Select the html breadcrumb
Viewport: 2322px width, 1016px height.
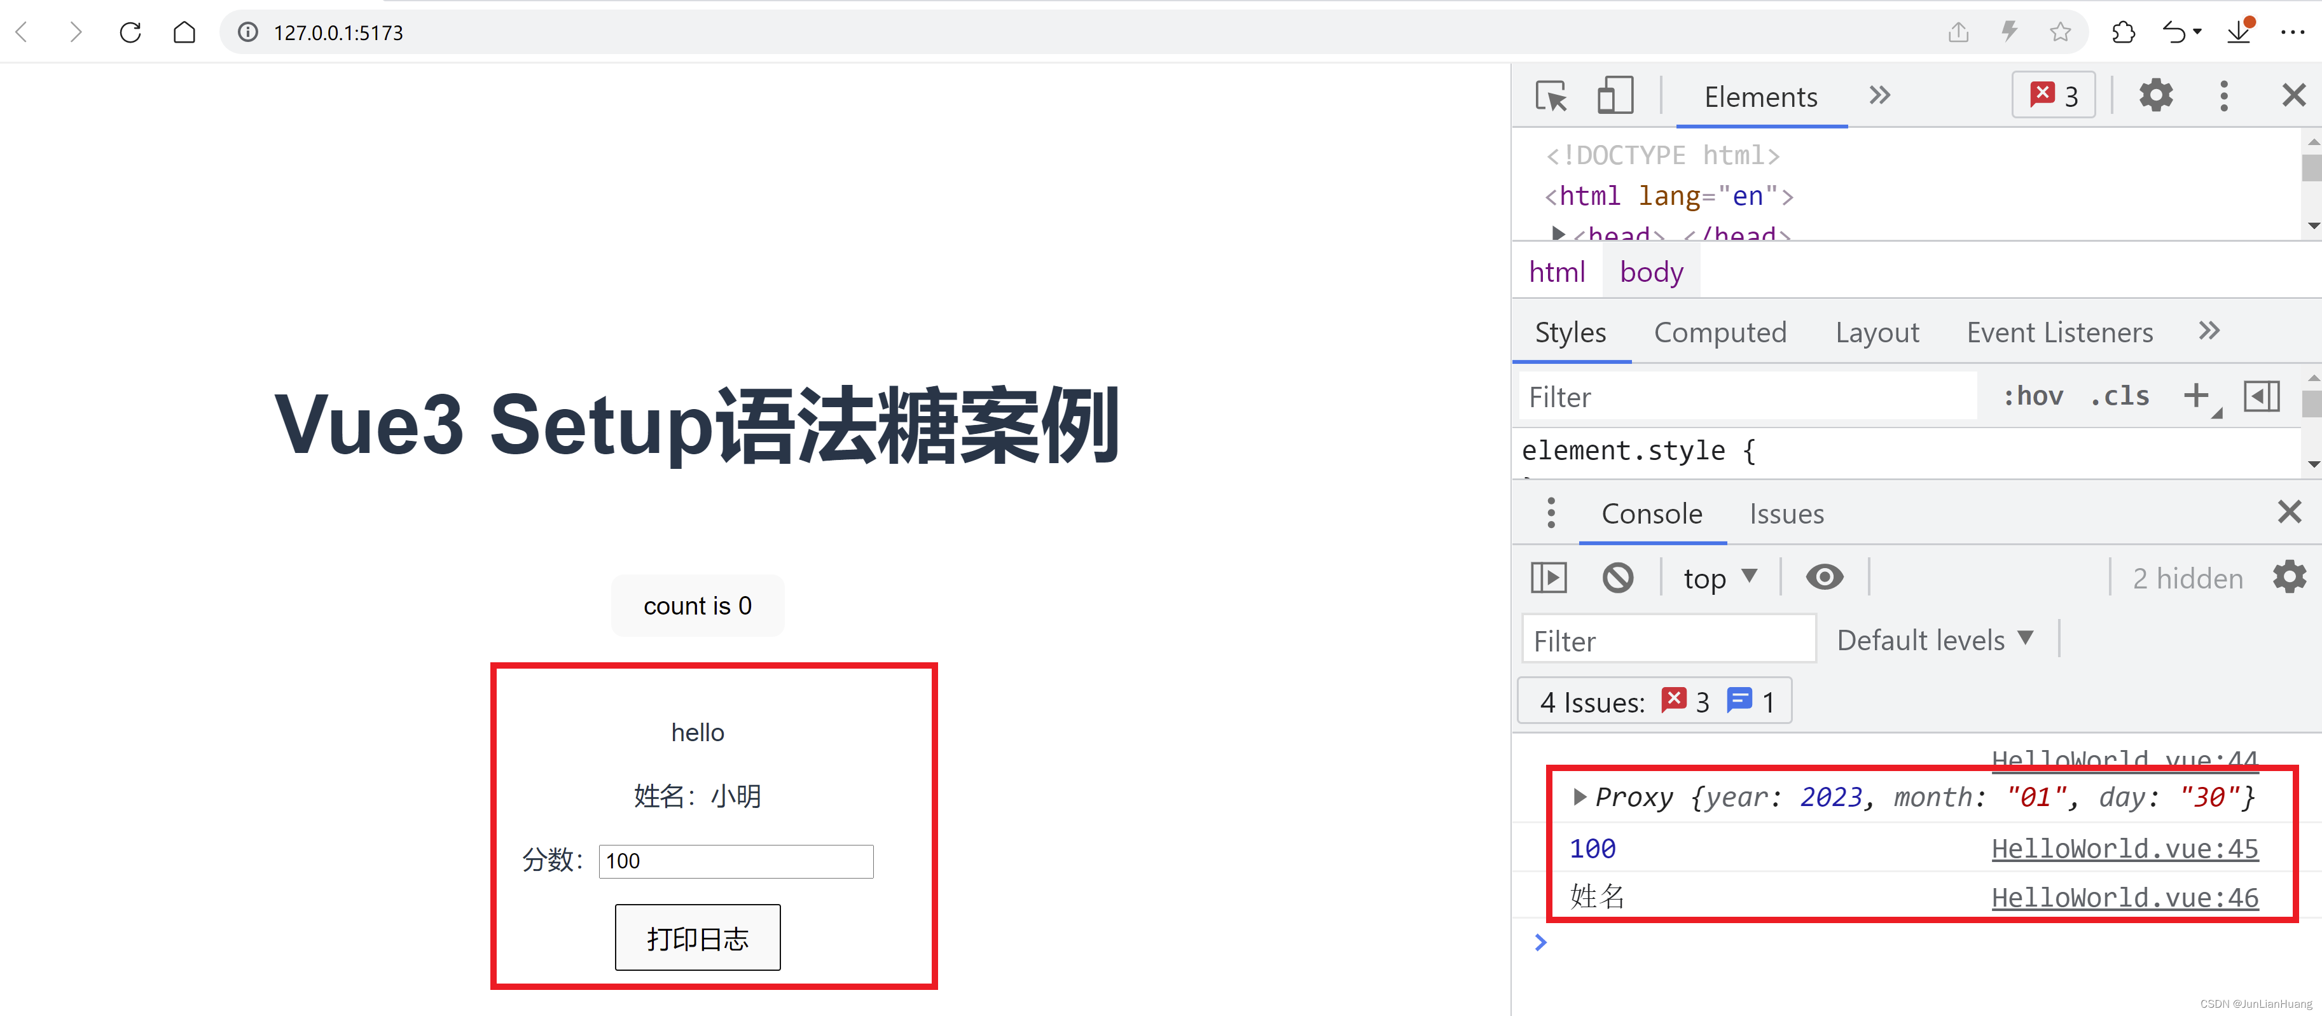click(1557, 272)
